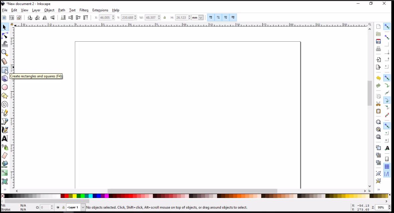Screen dimensions: 394x213
Task: Open the Extensions menu
Action: tap(100, 10)
